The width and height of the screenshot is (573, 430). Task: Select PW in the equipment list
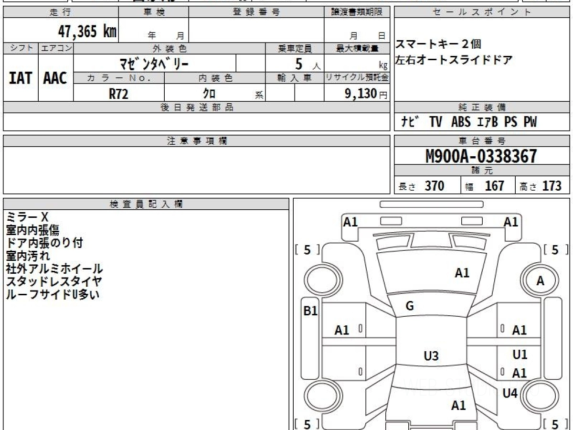530,122
